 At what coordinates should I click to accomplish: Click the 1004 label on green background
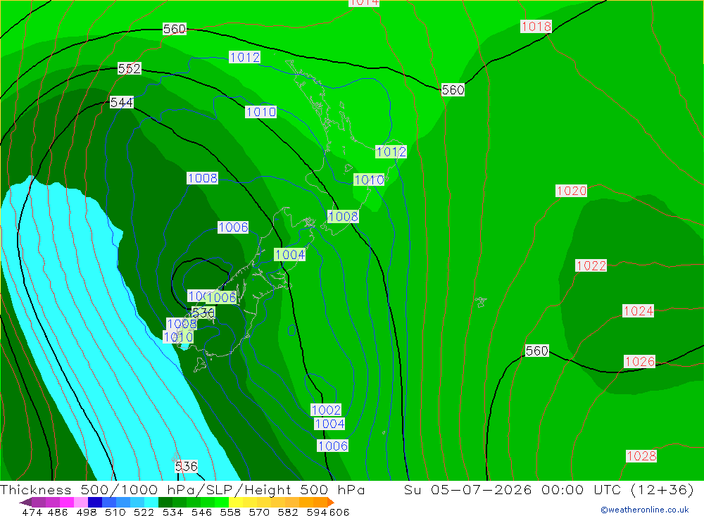(290, 255)
